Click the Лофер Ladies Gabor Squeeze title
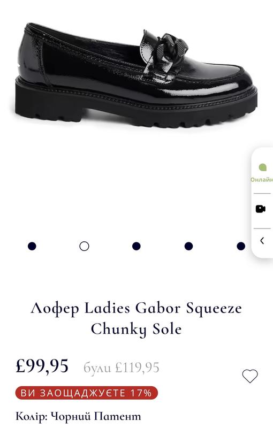 (x=136, y=309)
